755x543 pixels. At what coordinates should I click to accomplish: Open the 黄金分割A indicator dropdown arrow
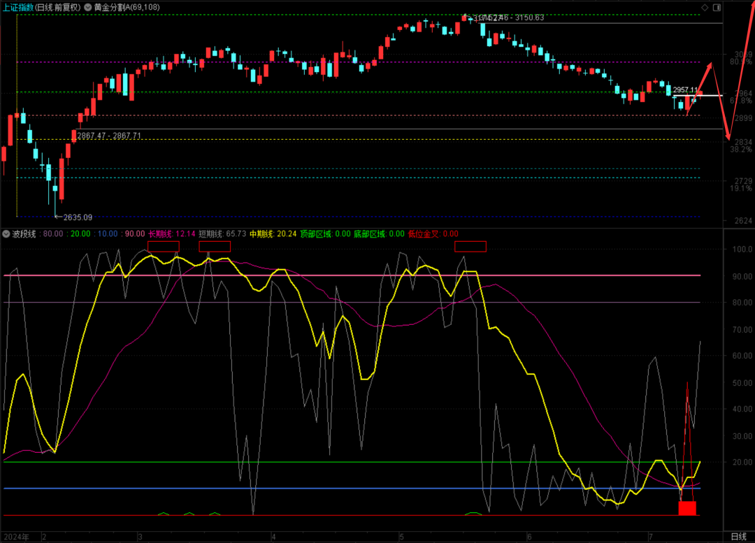coord(87,7)
